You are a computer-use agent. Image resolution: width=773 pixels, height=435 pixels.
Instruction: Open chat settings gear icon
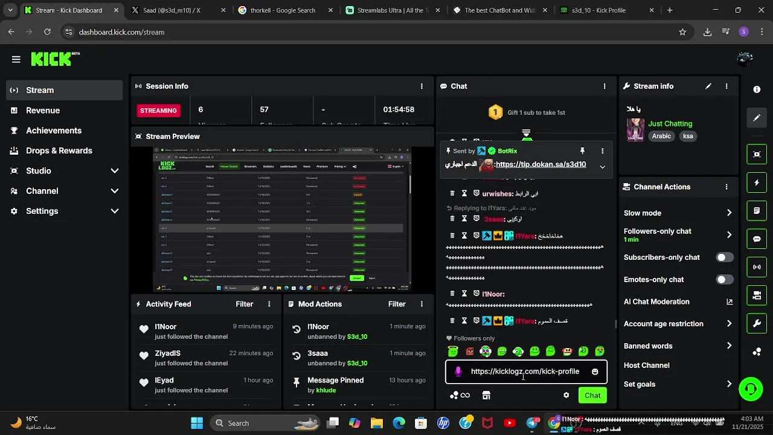point(566,396)
